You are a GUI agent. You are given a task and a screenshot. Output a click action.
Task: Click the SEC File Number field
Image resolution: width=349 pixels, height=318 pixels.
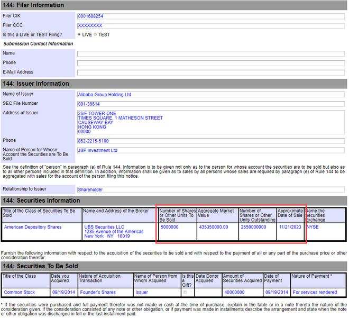coord(210,104)
